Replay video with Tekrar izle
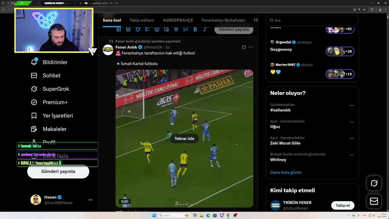Image resolution: width=389 pixels, height=219 pixels. click(x=184, y=138)
